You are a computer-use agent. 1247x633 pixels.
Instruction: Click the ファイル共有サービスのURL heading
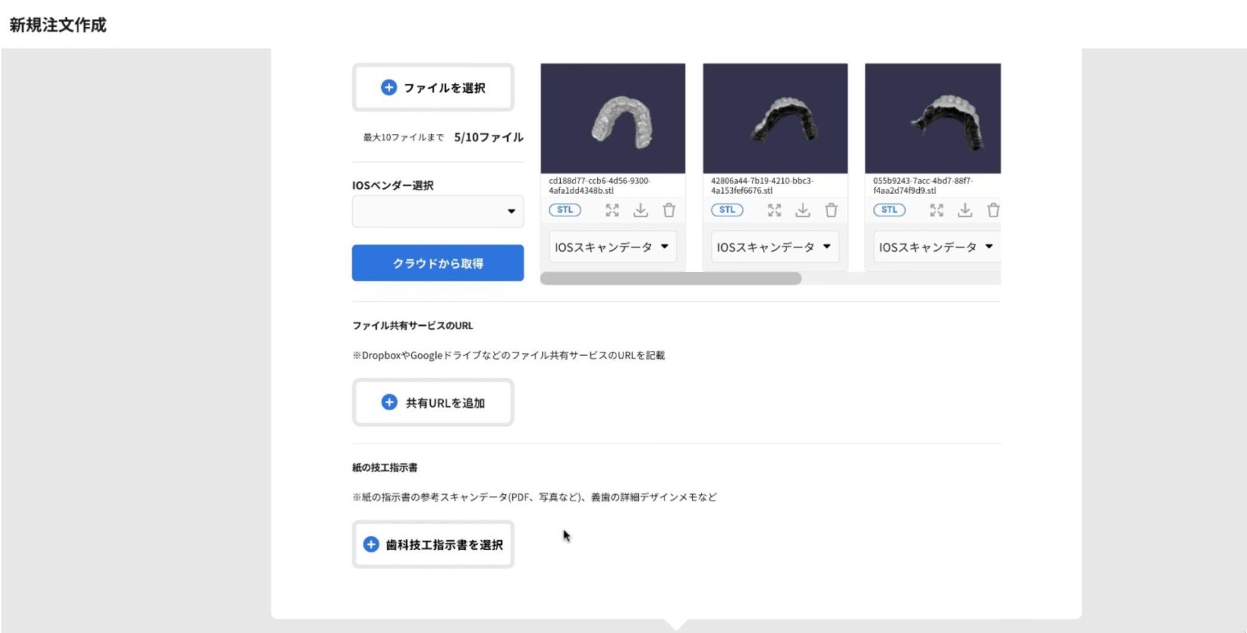click(x=413, y=326)
